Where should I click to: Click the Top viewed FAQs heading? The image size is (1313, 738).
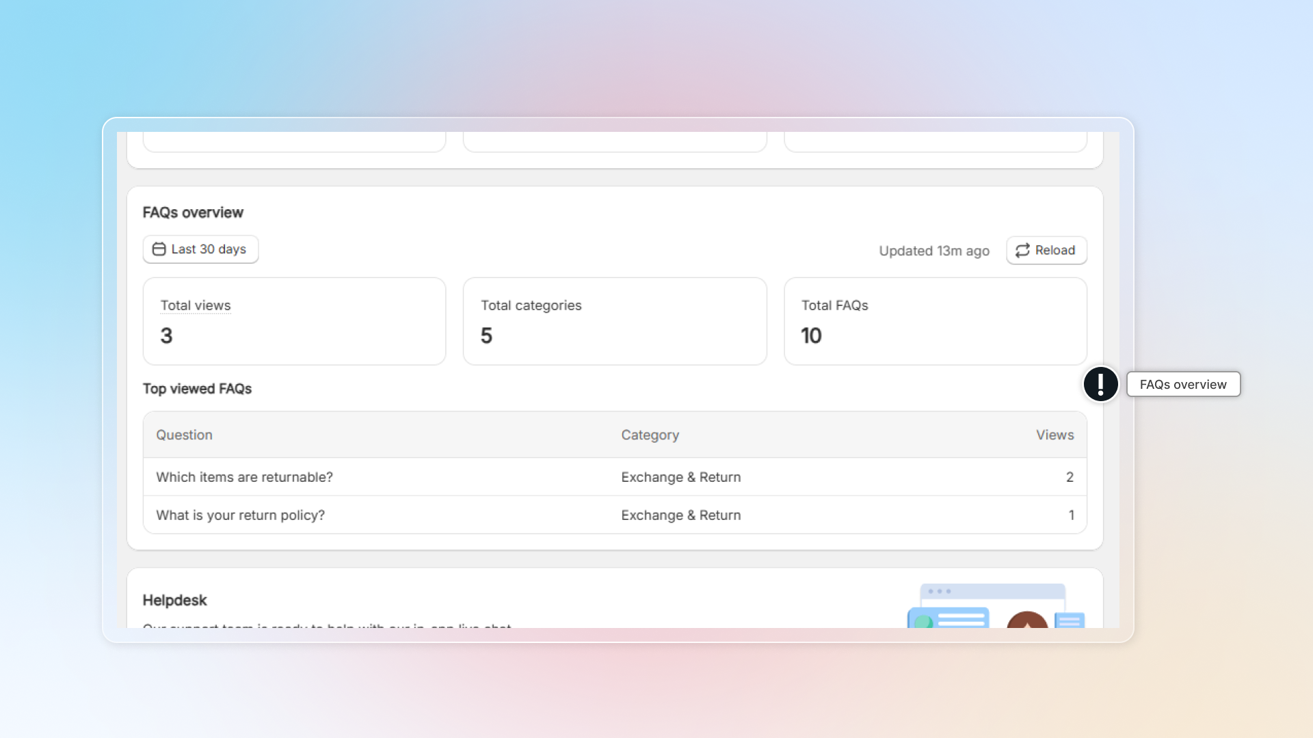pyautogui.click(x=197, y=389)
